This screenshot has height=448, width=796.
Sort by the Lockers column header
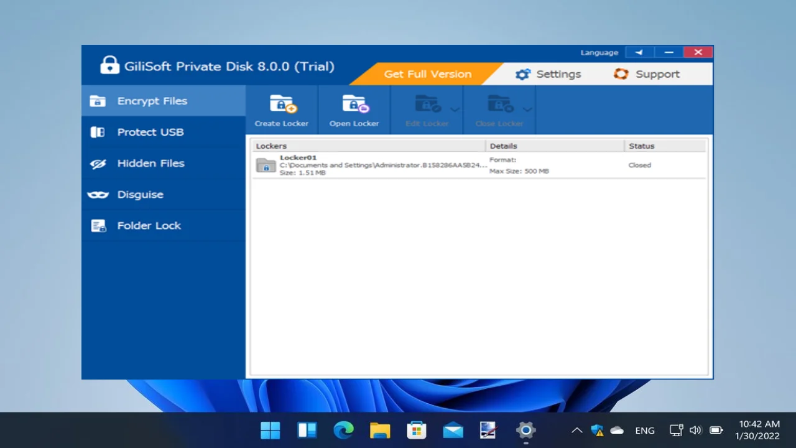pyautogui.click(x=369, y=146)
